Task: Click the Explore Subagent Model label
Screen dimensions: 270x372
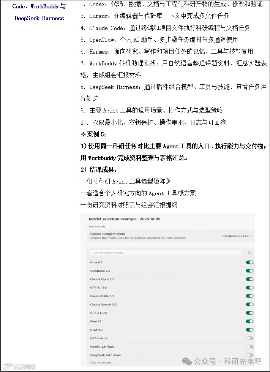Action: (x=108, y=234)
